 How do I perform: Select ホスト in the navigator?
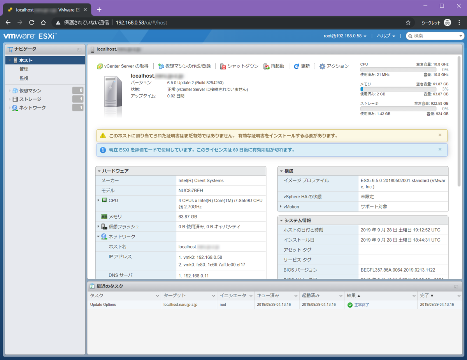point(45,60)
